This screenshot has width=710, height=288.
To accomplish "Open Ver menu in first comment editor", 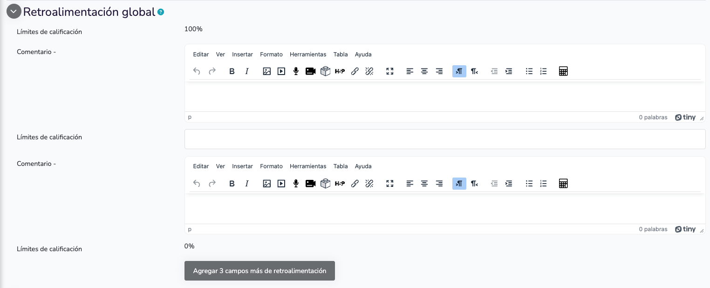I will (x=220, y=55).
